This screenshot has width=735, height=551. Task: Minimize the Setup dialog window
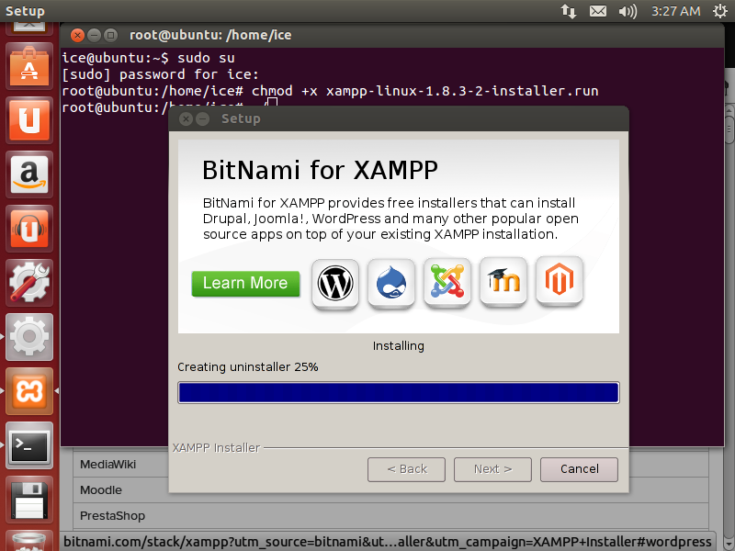[x=202, y=119]
